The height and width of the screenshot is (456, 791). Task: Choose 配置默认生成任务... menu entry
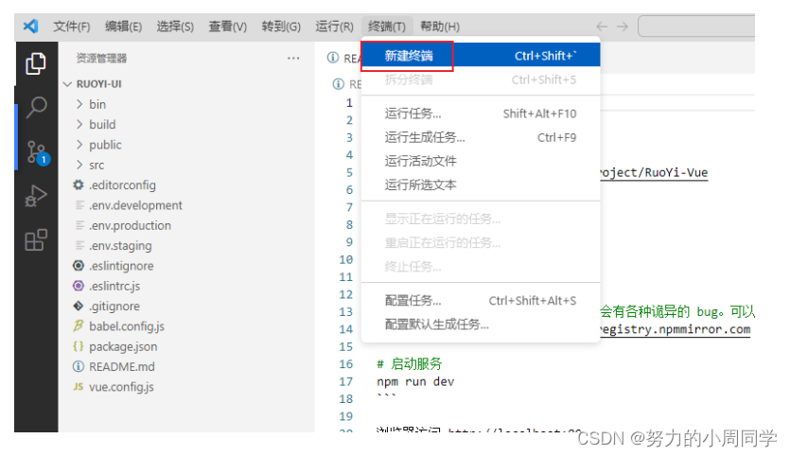[x=482, y=324]
